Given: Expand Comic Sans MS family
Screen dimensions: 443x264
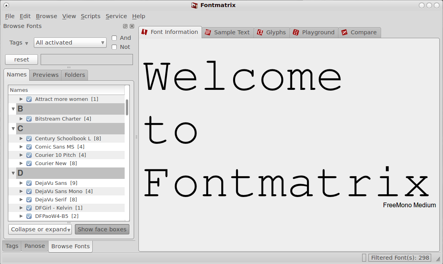Looking at the screenshot, I should (21, 147).
